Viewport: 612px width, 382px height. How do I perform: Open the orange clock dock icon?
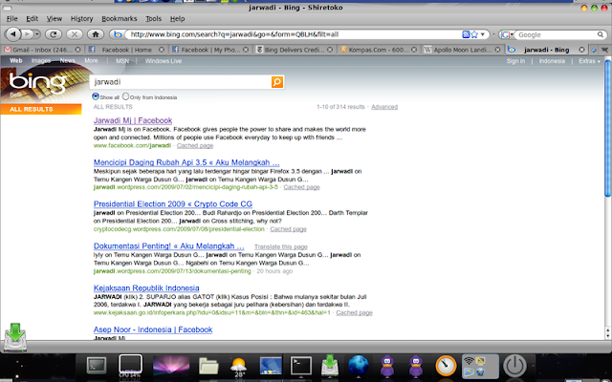(x=446, y=366)
